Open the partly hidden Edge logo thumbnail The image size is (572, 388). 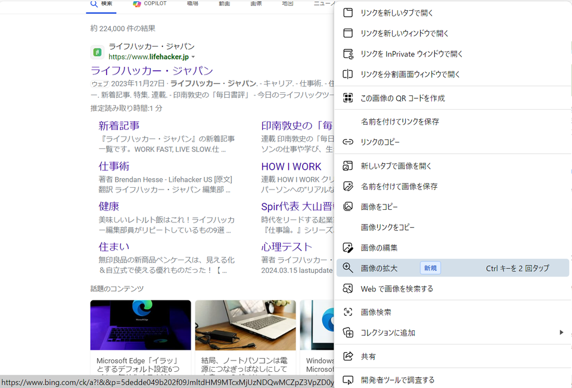click(x=317, y=325)
